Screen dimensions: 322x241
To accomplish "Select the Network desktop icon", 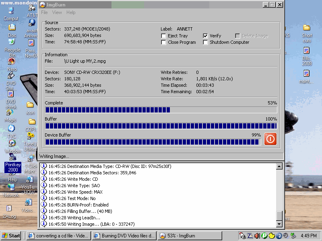I will 11,190.
